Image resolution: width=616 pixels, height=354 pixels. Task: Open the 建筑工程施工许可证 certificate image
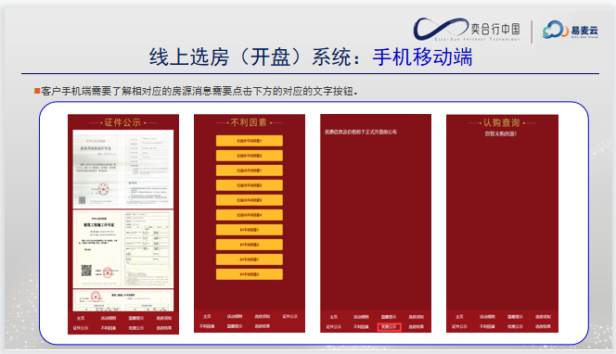tap(123, 249)
